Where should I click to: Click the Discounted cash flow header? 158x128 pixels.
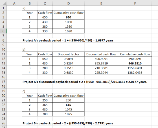[x=101, y=54]
